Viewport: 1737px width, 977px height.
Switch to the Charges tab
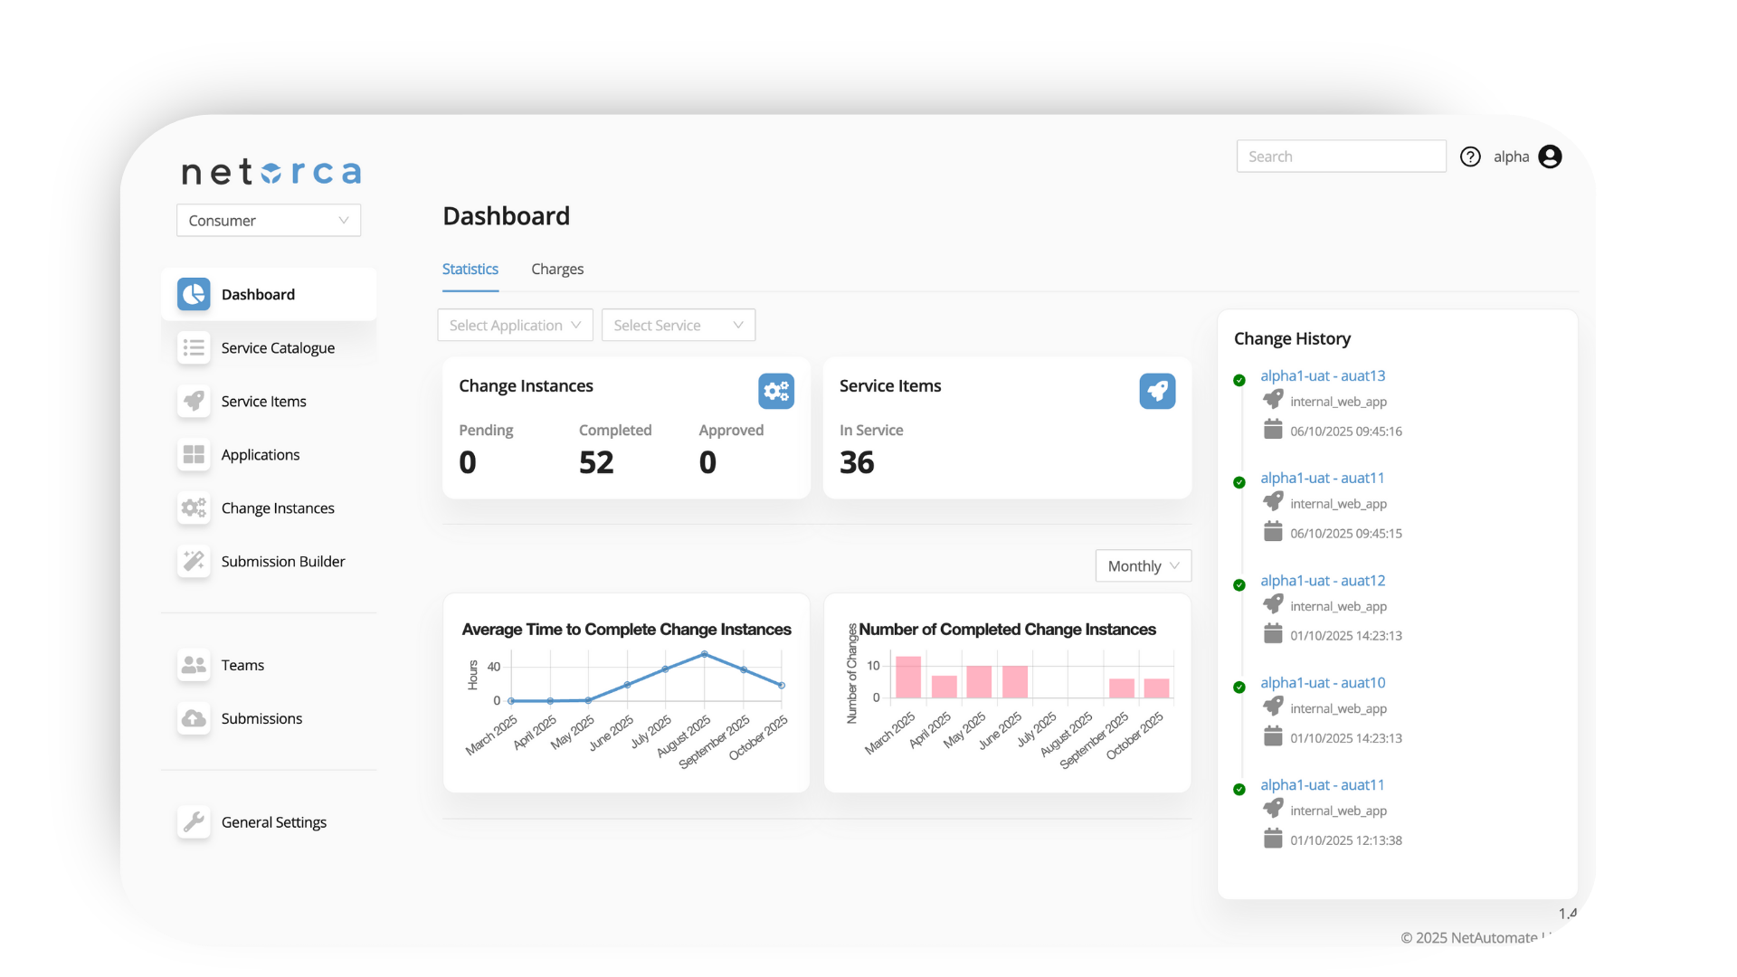(556, 270)
